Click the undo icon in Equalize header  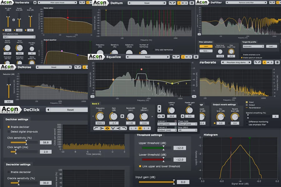(174, 57)
